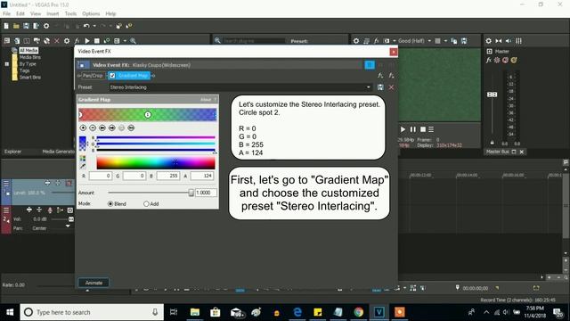
Task: Open the File menu
Action: (x=6, y=13)
